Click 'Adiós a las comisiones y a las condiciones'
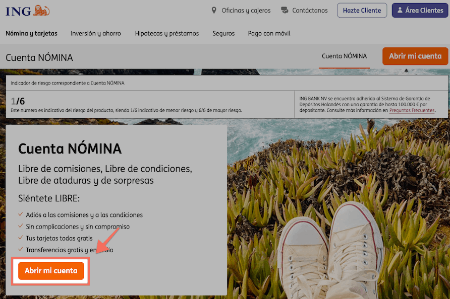This screenshot has height=299, width=450. (x=84, y=215)
